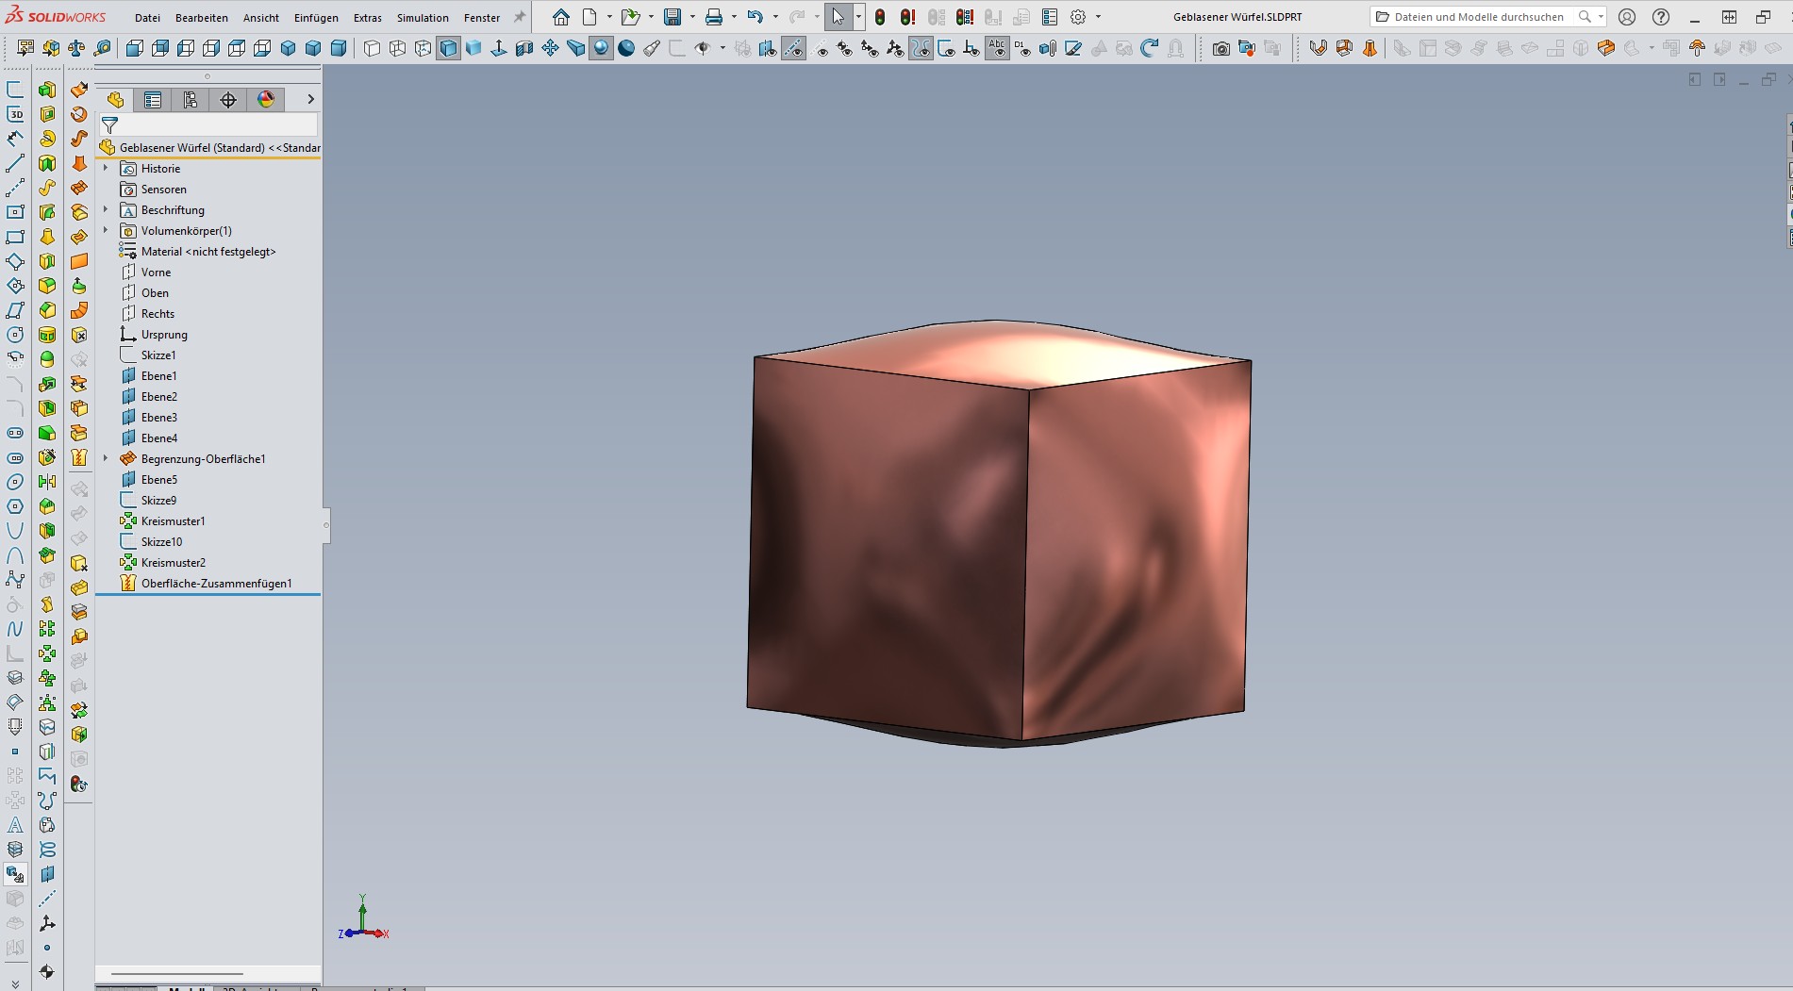The image size is (1793, 991).
Task: Click the Dome feature icon
Action: click(x=47, y=359)
